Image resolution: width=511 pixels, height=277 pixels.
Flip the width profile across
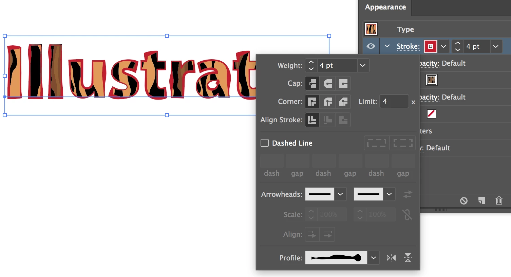click(408, 258)
